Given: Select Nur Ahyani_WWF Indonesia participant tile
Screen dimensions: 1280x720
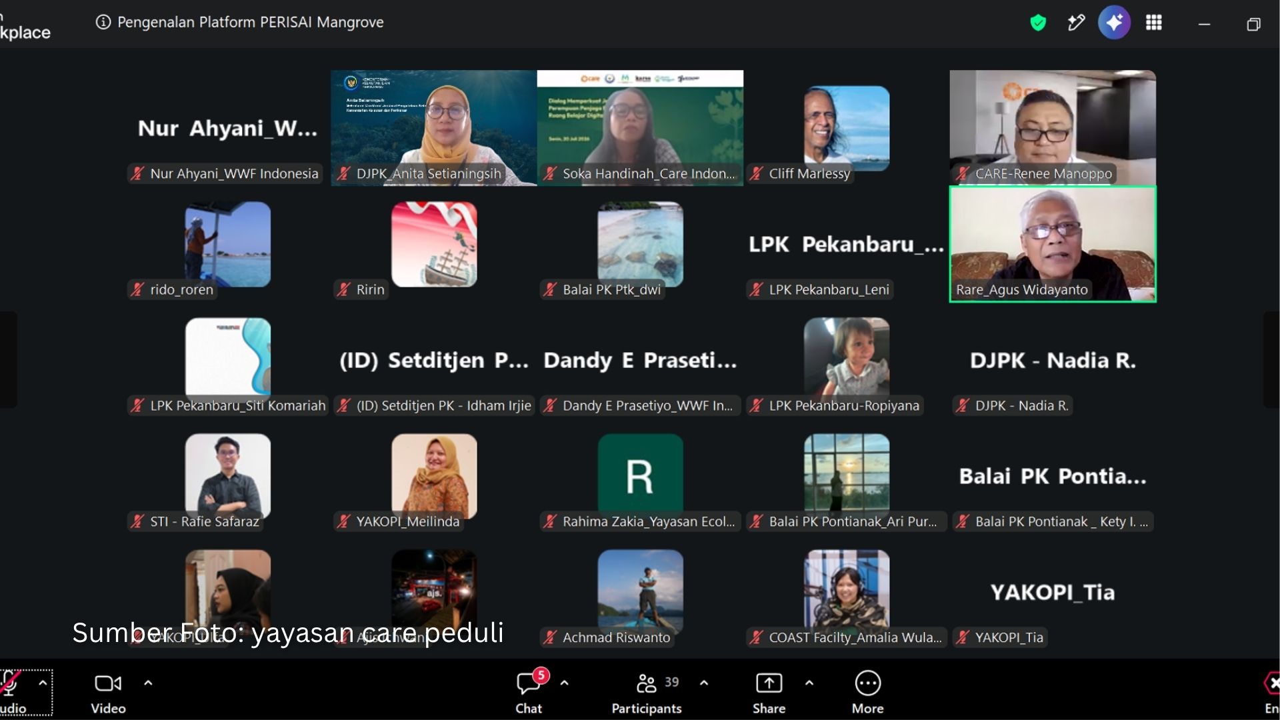Looking at the screenshot, I should [227, 128].
